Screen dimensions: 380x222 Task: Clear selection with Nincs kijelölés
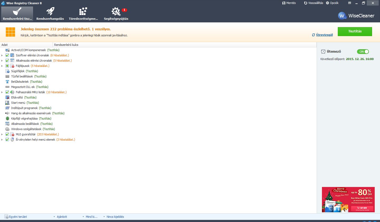point(115,217)
